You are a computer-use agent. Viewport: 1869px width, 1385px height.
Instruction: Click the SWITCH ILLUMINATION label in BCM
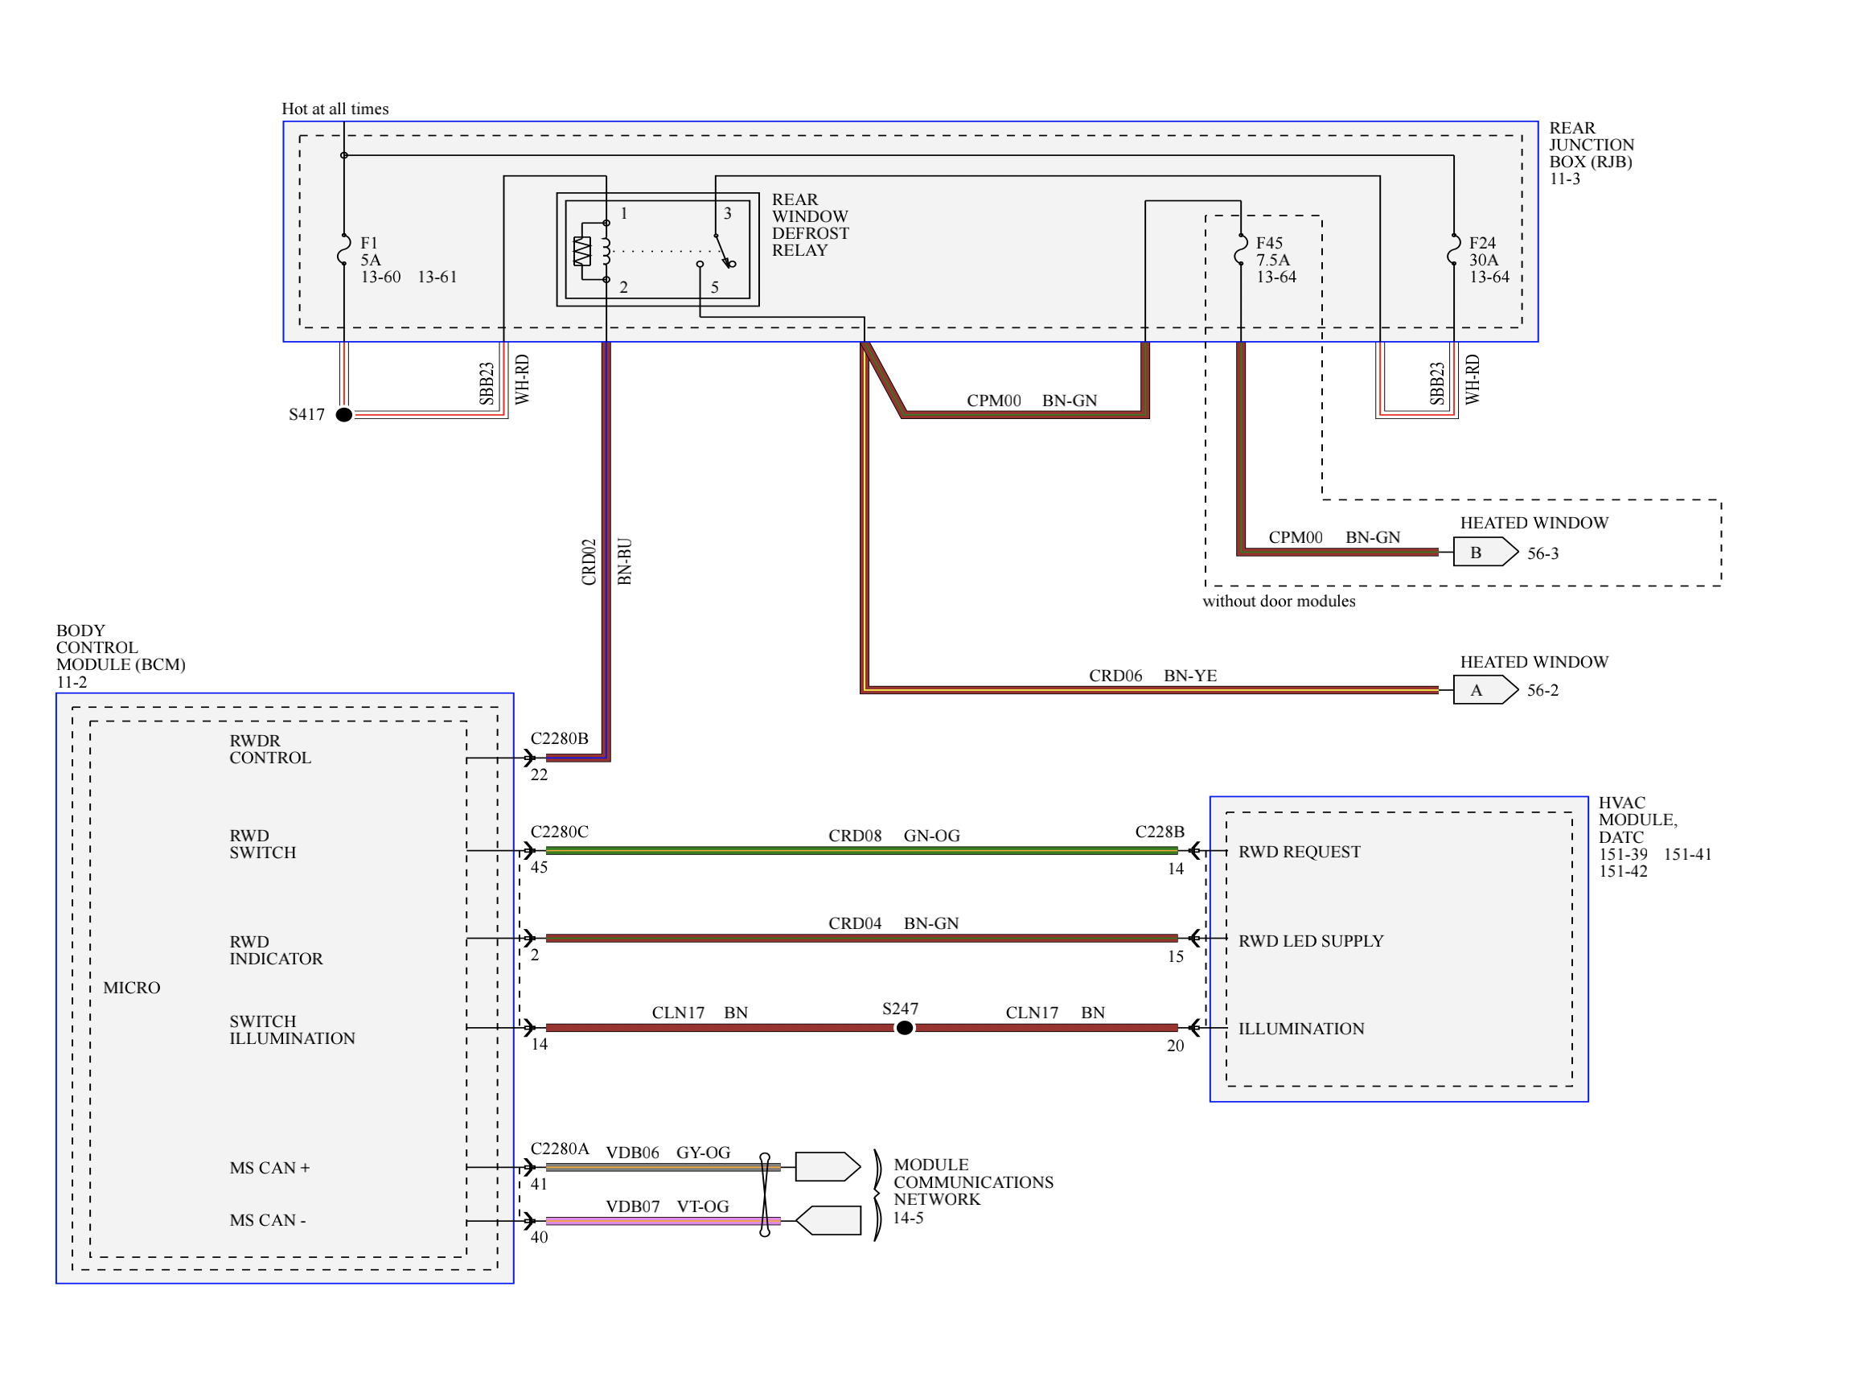click(x=292, y=1030)
